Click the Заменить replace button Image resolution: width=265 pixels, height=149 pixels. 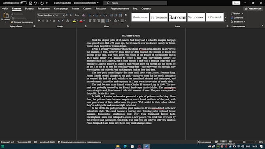pos(237,18)
